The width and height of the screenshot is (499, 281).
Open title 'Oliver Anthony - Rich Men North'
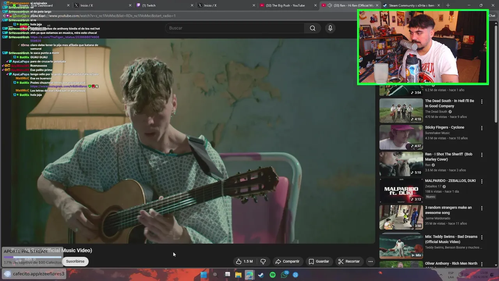click(451, 263)
